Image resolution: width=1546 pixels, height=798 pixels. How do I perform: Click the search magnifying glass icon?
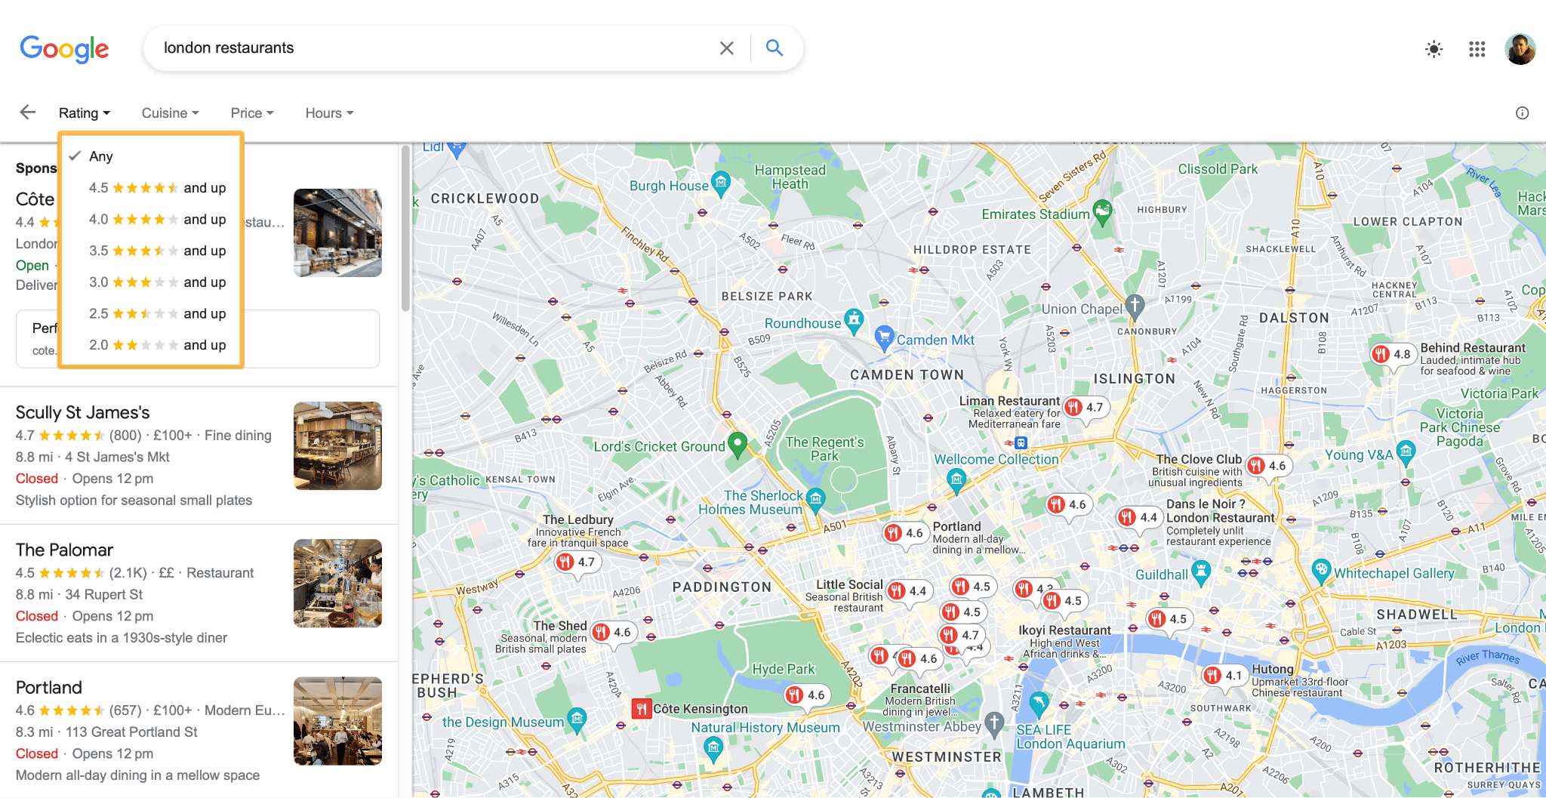click(x=775, y=48)
